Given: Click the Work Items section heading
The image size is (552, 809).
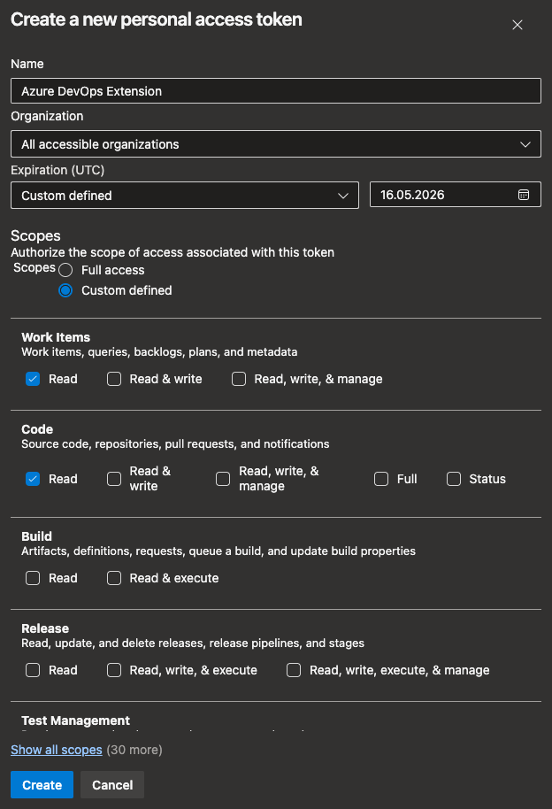Looking at the screenshot, I should tap(56, 337).
